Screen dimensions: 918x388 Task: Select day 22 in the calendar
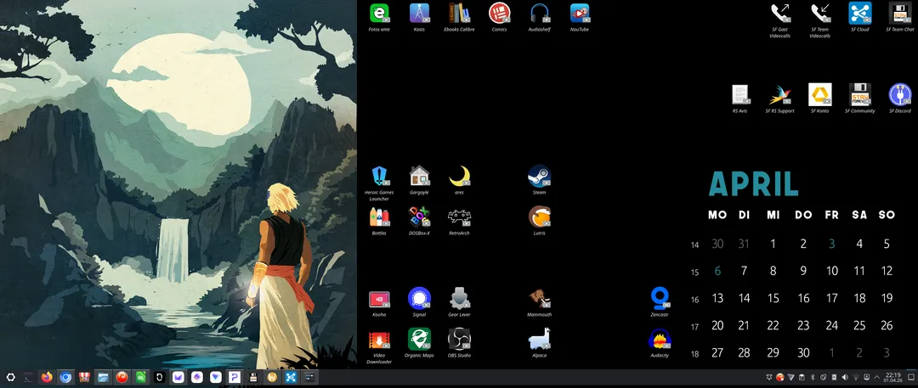pyautogui.click(x=773, y=325)
